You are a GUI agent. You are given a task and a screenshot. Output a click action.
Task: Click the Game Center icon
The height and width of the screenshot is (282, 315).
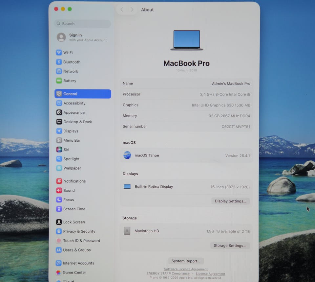click(58, 272)
